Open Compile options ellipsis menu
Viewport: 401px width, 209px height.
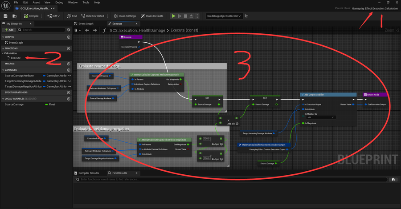point(42,16)
